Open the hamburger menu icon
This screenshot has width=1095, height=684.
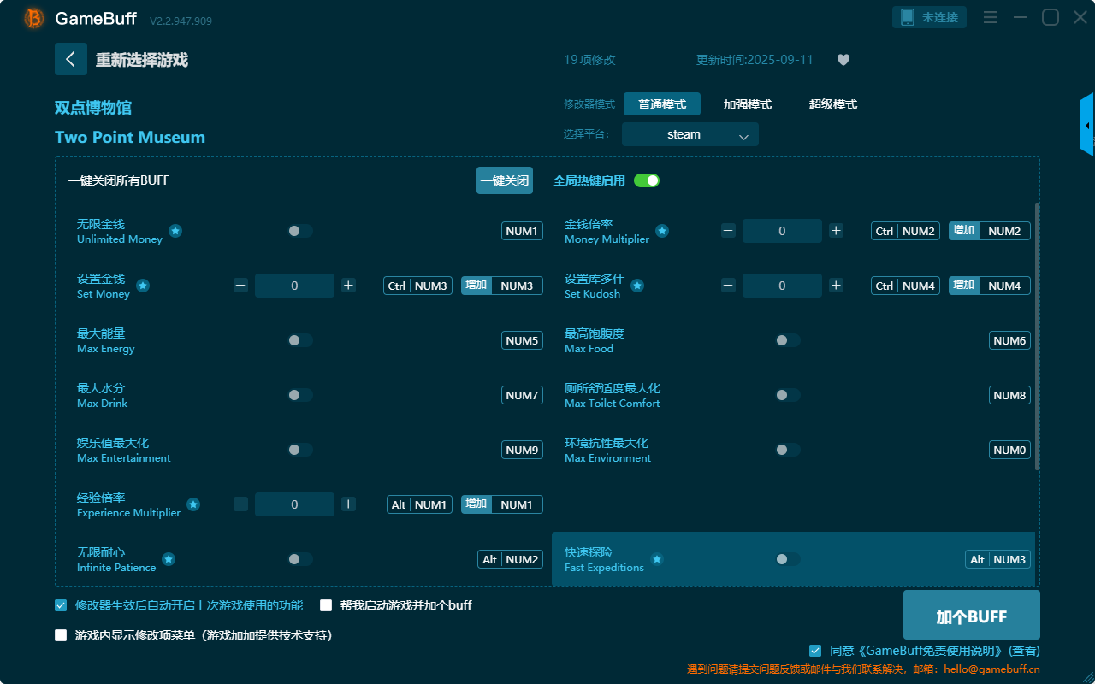[990, 17]
